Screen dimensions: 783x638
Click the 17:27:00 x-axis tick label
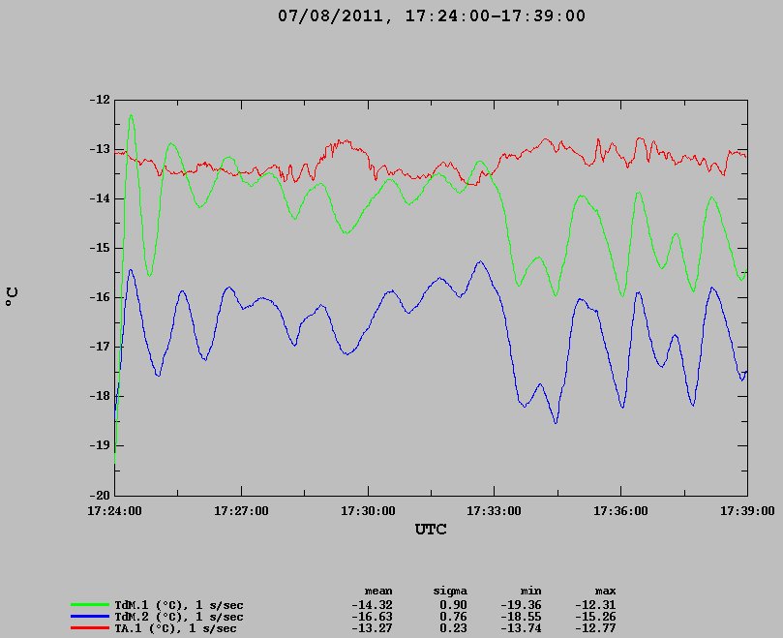pos(241,511)
